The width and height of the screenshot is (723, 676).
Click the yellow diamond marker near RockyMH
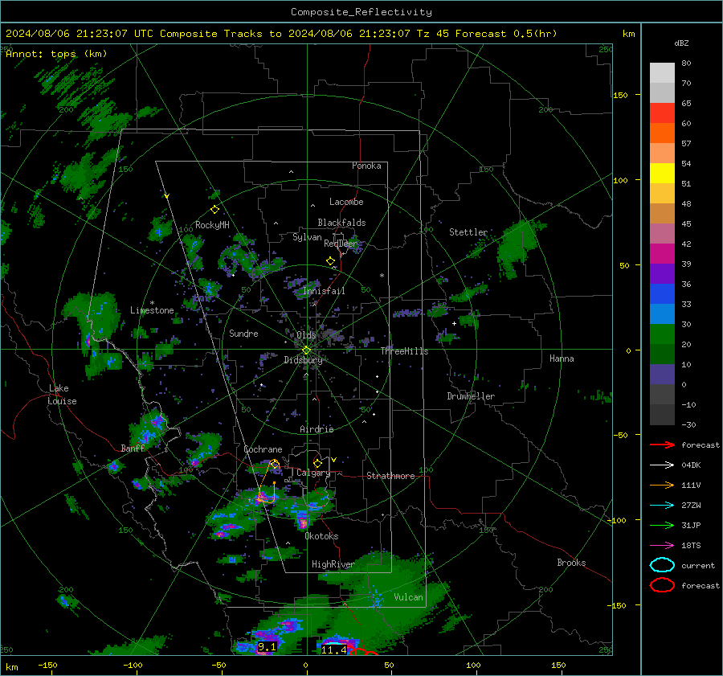[214, 210]
